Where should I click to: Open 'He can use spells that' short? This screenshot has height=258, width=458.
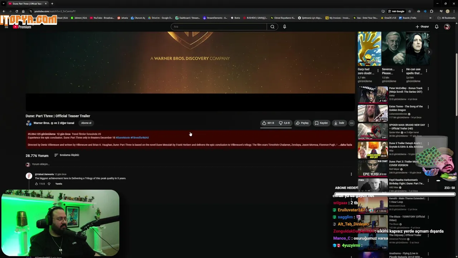tap(418, 49)
